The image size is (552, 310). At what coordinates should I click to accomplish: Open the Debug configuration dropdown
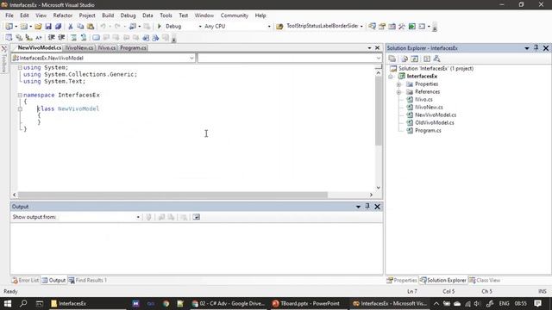pos(200,27)
